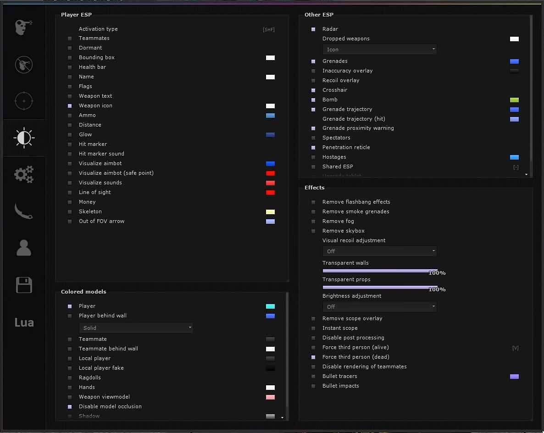Open the anti-aim tab (crossed-out head icon)
This screenshot has width=544, height=433.
coord(24,65)
